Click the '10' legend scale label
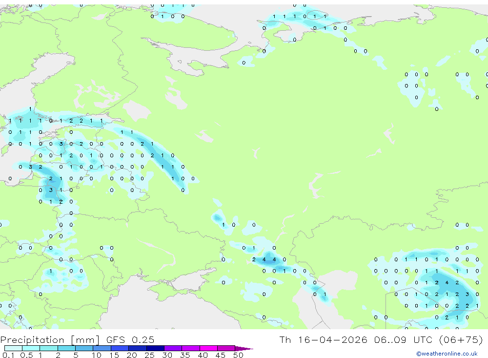Image resolution: width=488 pixels, height=358 pixels. tap(96, 355)
